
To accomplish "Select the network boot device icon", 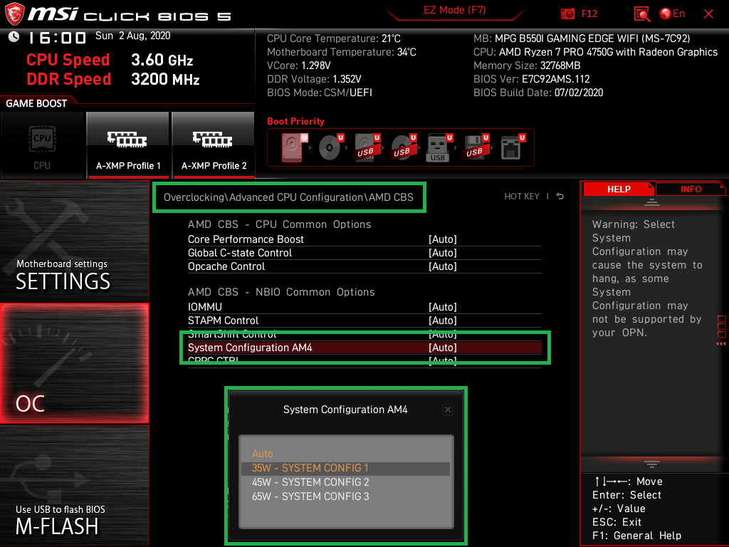I will [513, 147].
